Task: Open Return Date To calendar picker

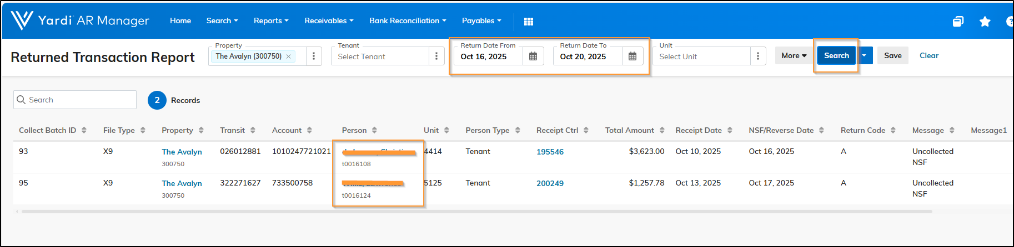Action: (632, 56)
